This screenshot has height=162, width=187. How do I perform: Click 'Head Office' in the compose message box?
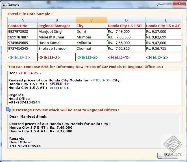point(19,99)
